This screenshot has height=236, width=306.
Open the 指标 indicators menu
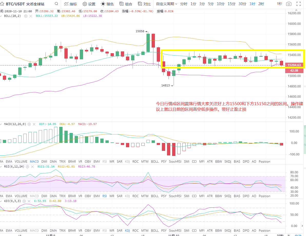tap(70, 4)
